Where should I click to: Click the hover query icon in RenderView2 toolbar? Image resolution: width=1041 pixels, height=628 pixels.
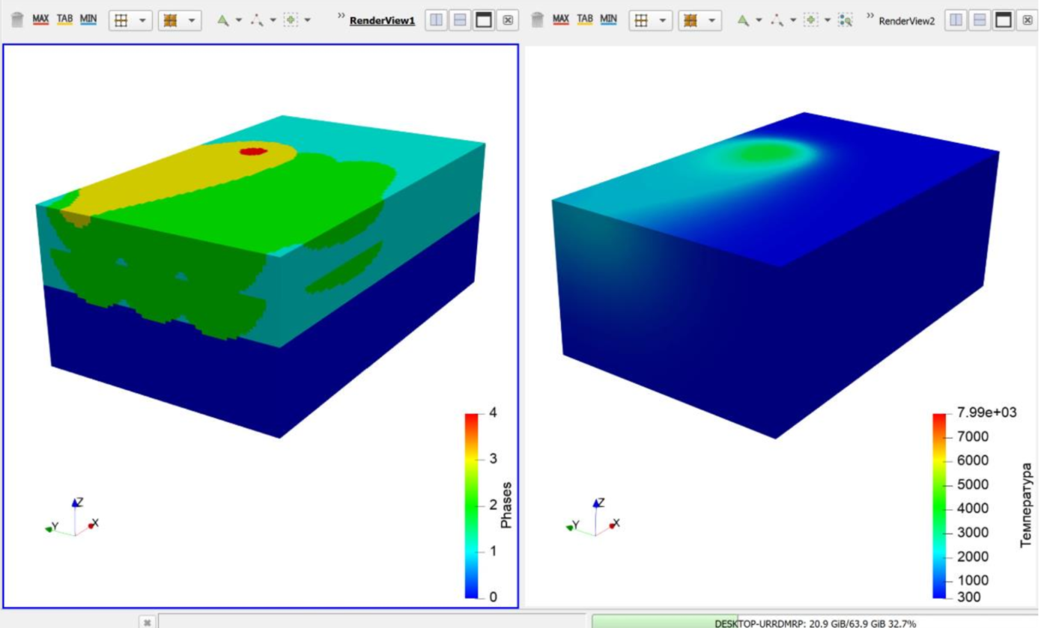[x=846, y=20]
